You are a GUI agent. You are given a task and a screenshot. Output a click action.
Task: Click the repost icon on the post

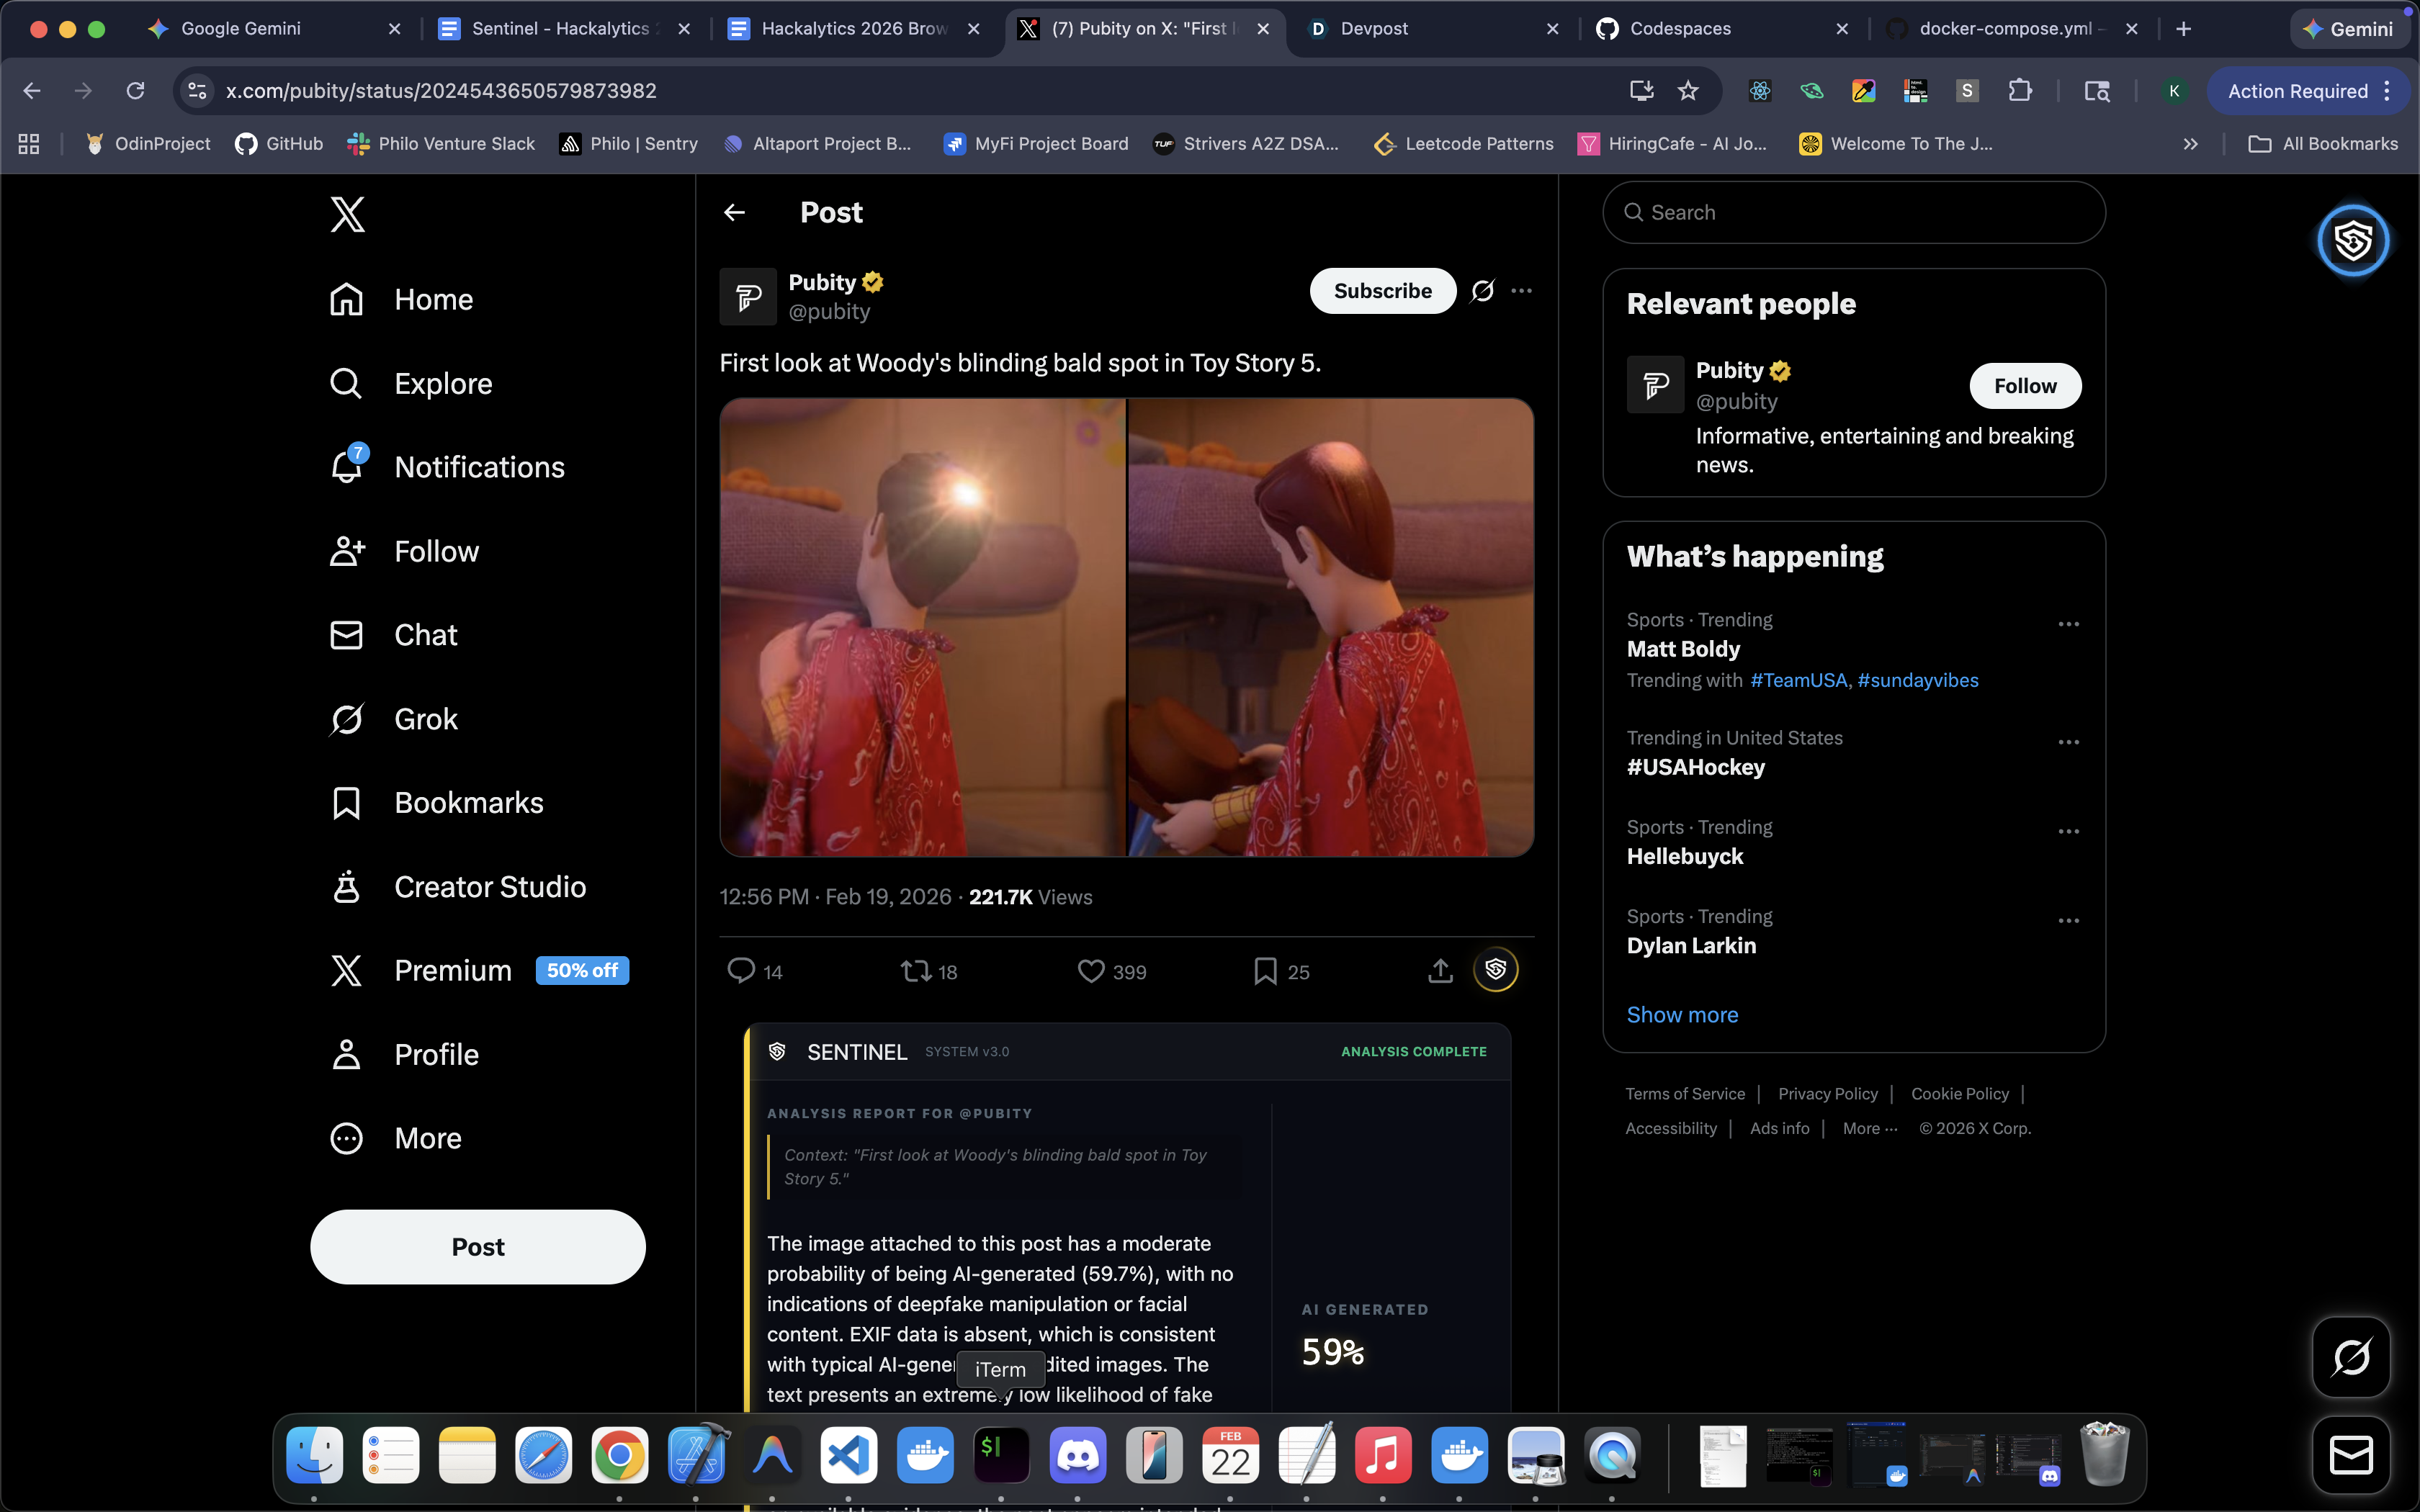[915, 971]
